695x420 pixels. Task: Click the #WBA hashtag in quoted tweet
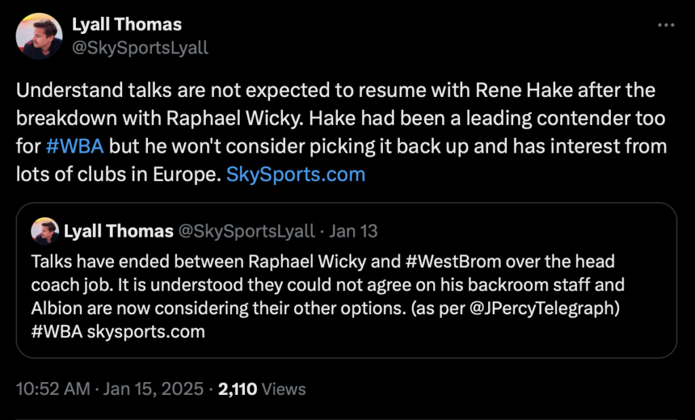point(57,332)
